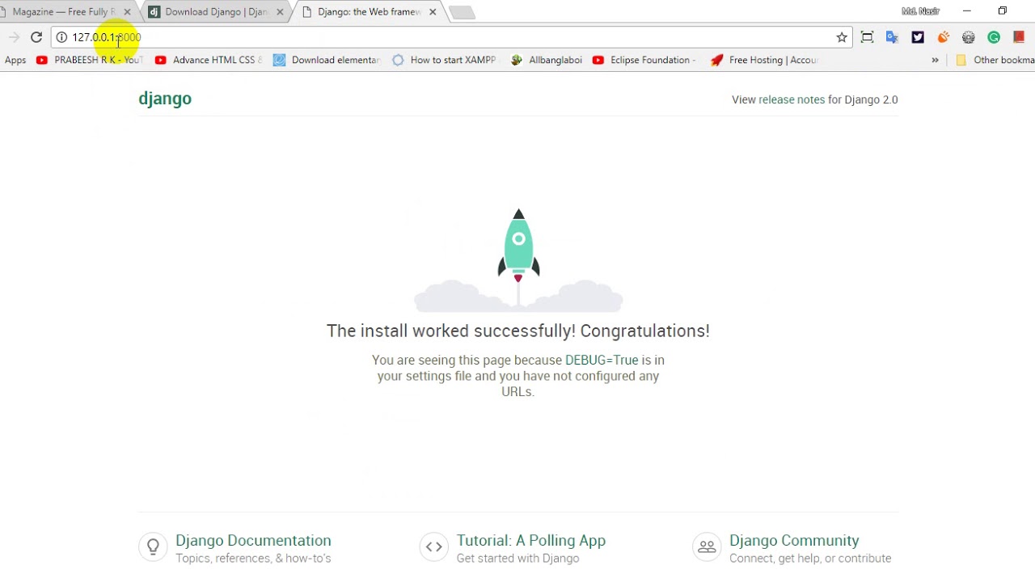Reload the page with the refresh icon

tap(36, 37)
